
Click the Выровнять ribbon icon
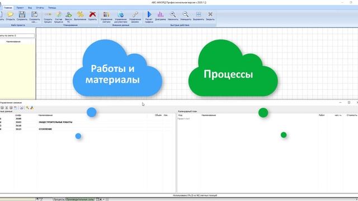click(199, 16)
